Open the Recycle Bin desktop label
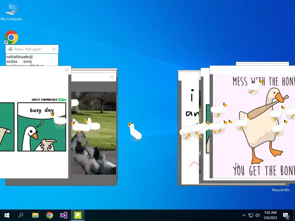295x221 pixels. point(281,190)
